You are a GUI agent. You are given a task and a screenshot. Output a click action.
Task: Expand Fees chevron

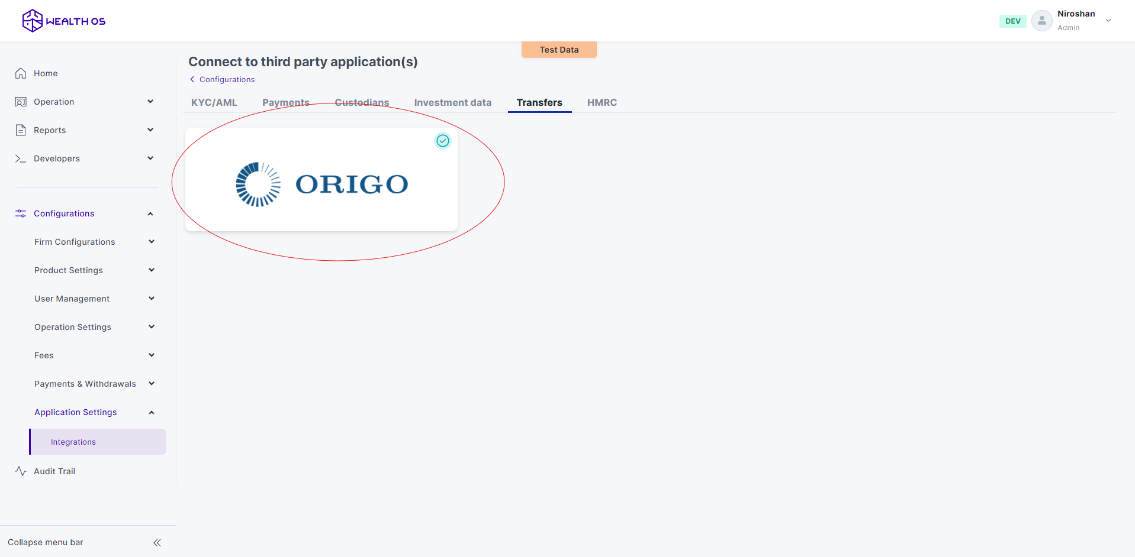click(152, 355)
